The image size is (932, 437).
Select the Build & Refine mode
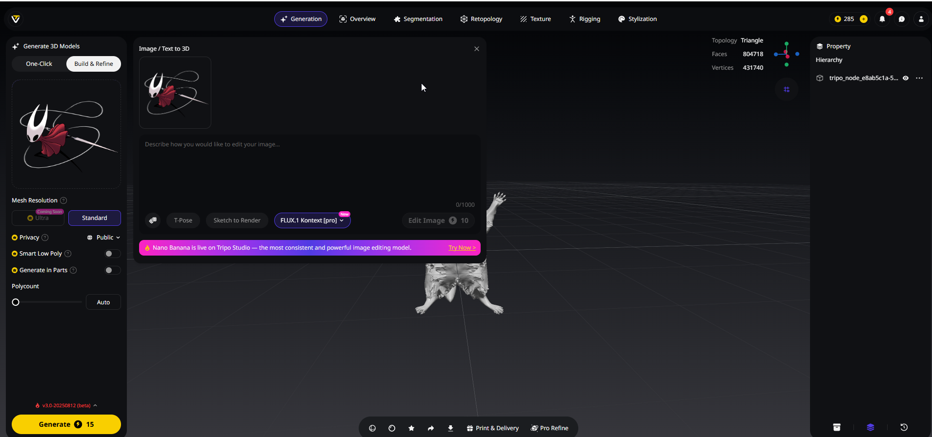[94, 64]
